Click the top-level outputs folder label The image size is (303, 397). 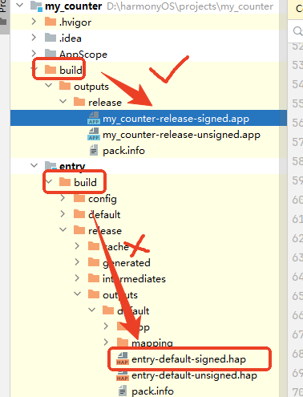pyautogui.click(x=91, y=87)
